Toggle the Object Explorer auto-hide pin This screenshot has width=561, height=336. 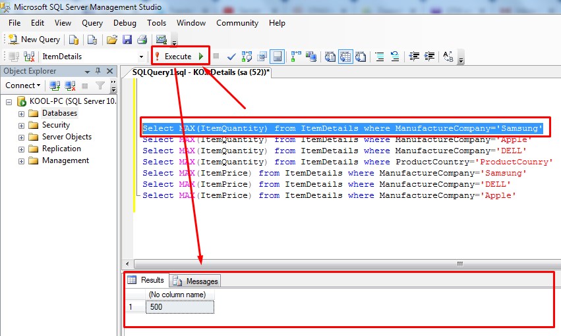click(x=98, y=71)
